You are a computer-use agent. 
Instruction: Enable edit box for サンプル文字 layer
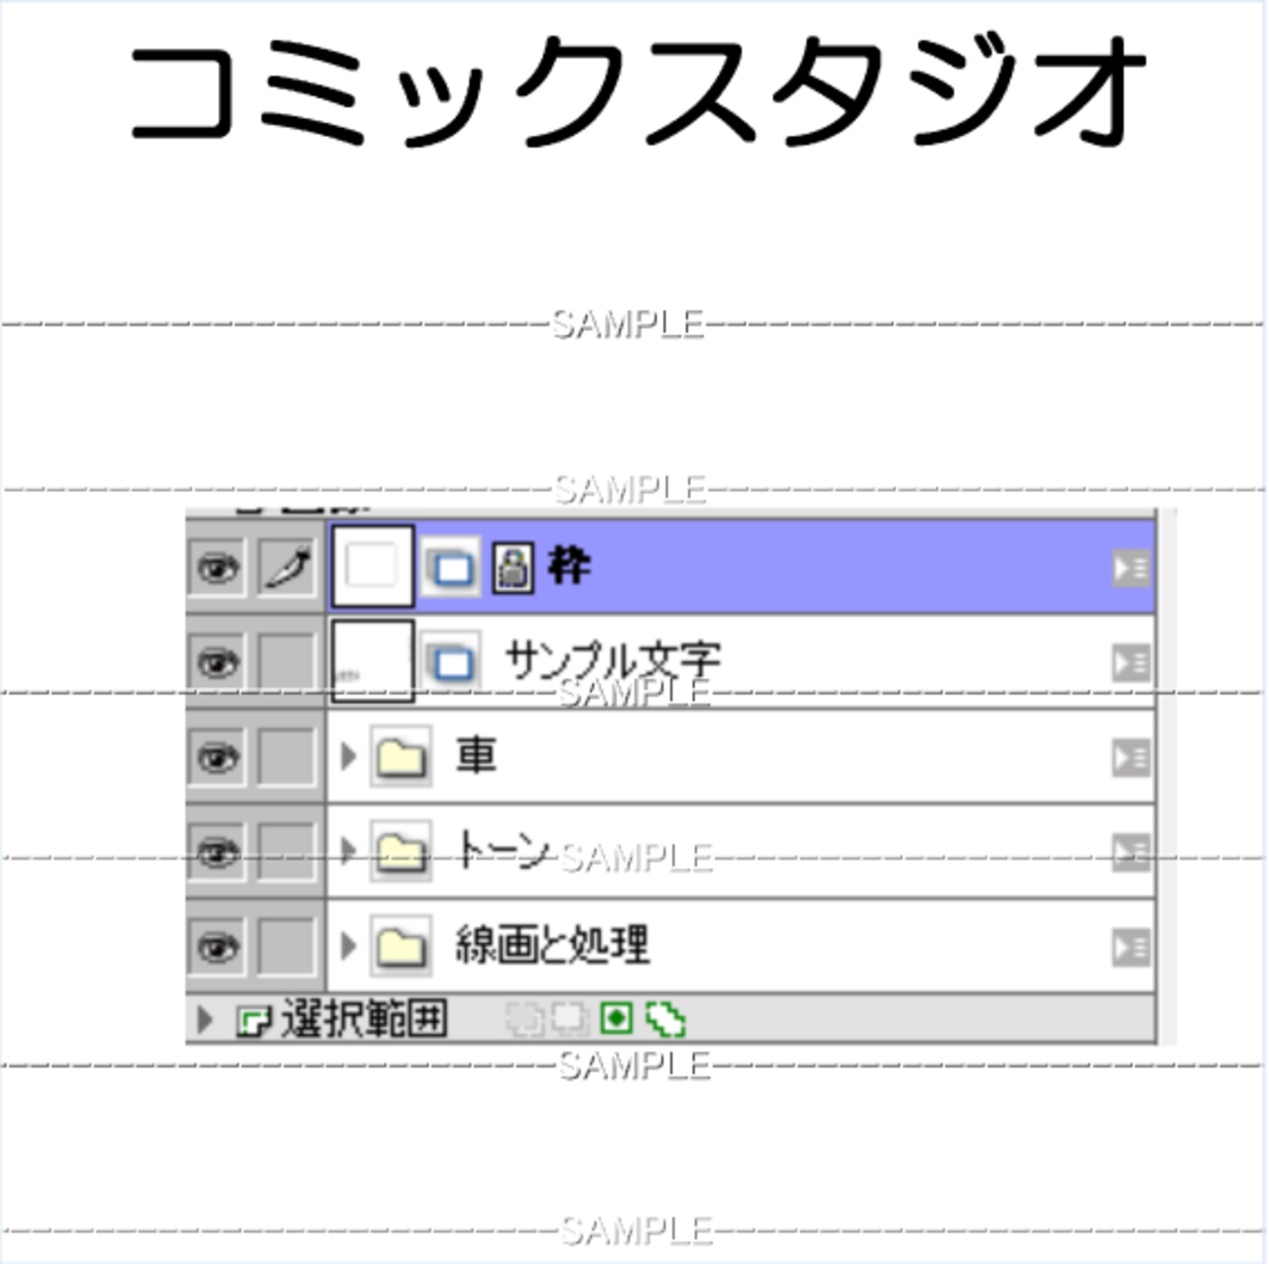tap(287, 661)
